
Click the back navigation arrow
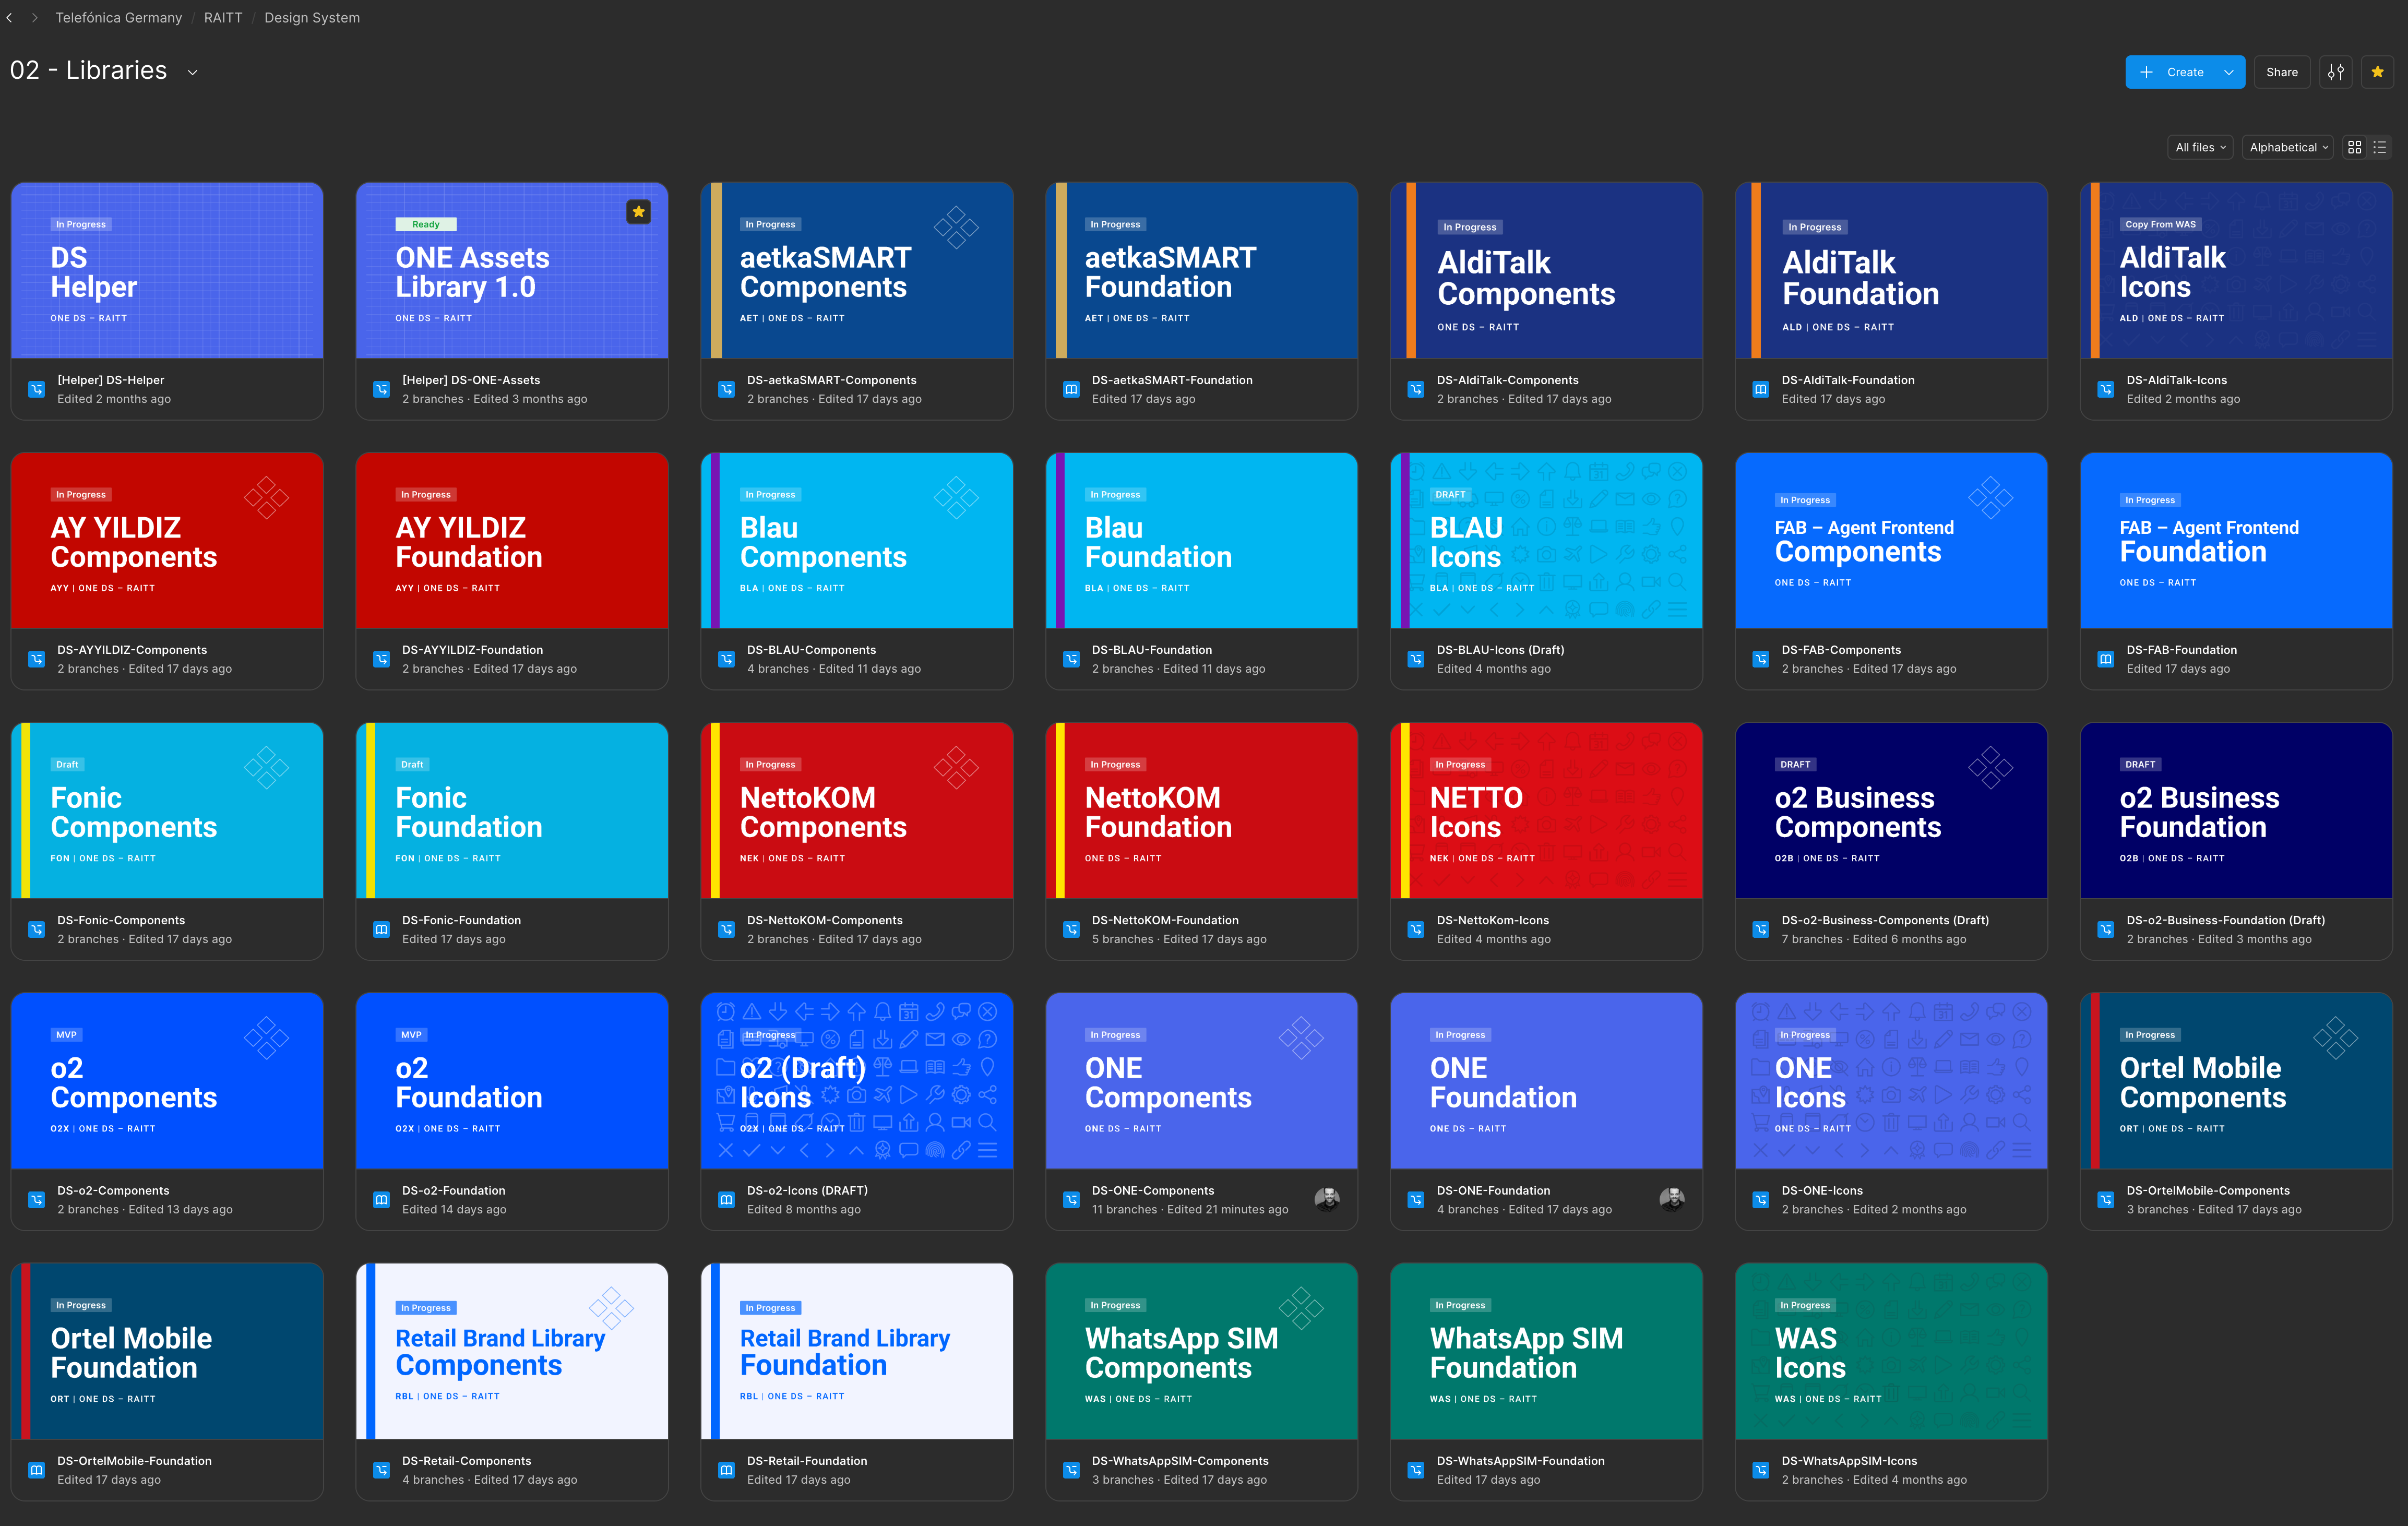point(10,18)
